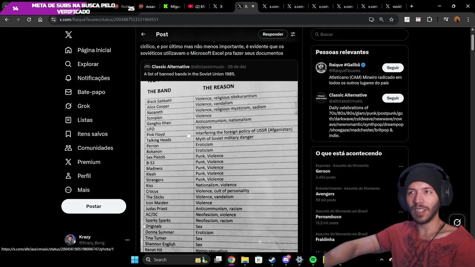Image resolution: width=475 pixels, height=267 pixels.
Task: Click the browser home button
Action: click(40, 20)
